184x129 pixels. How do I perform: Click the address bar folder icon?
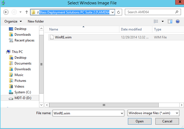pos(34,12)
